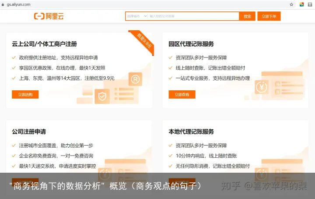
Task: Click text 享园区优惠政策，在线办理，最快1天发照
Action: click(x=62, y=68)
